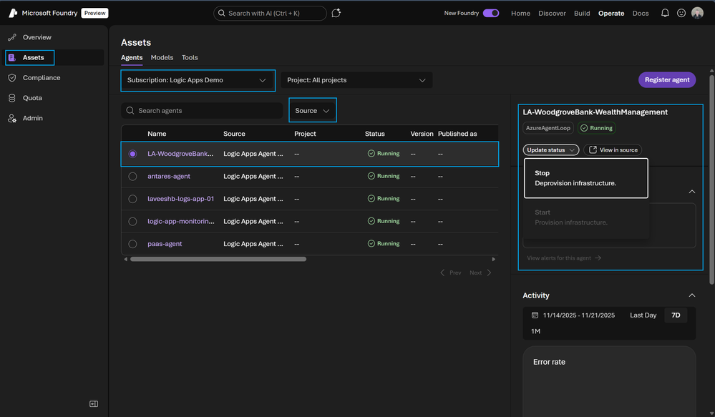This screenshot has height=417, width=715.
Task: Turn off the New Foundry toggle
Action: click(491, 13)
